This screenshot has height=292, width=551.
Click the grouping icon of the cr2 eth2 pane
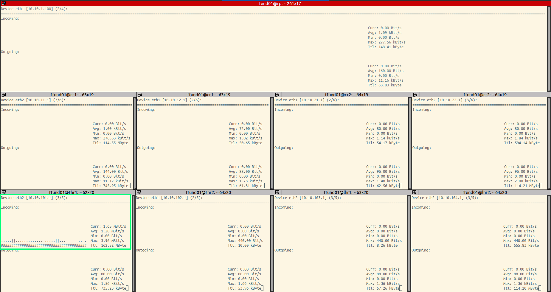click(415, 95)
